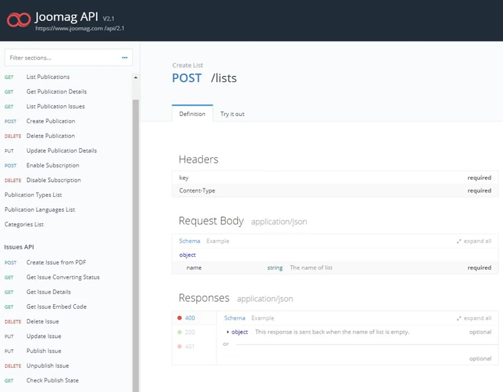Show the Request Body Schema tab
The width and height of the screenshot is (503, 392).
(190, 241)
